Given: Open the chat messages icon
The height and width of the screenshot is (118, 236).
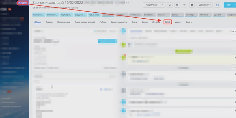Looking at the screenshot, I should point(185,5).
